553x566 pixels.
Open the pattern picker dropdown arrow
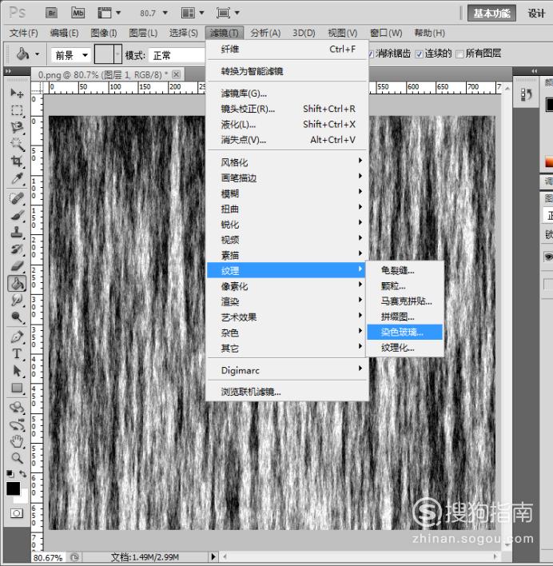(117, 54)
